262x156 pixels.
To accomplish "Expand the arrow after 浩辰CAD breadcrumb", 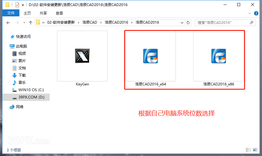I will 101,22.
